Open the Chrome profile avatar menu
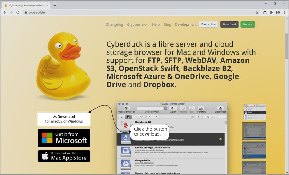This screenshot has width=289, height=175. point(278,12)
